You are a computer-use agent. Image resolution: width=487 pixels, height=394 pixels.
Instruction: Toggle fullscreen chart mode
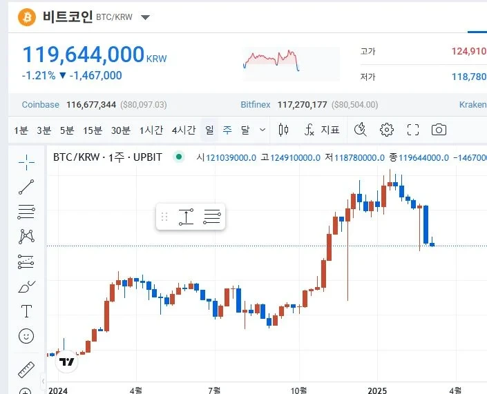[413, 130]
